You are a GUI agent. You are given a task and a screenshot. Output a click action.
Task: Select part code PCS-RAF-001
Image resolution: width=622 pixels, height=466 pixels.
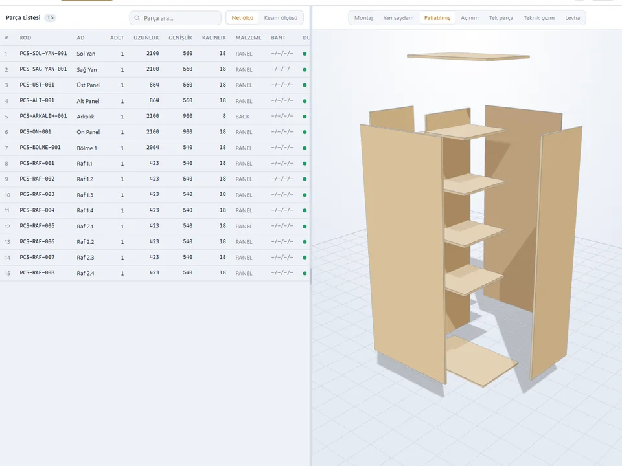(x=37, y=163)
